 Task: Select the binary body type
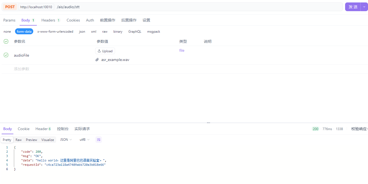pos(118,32)
